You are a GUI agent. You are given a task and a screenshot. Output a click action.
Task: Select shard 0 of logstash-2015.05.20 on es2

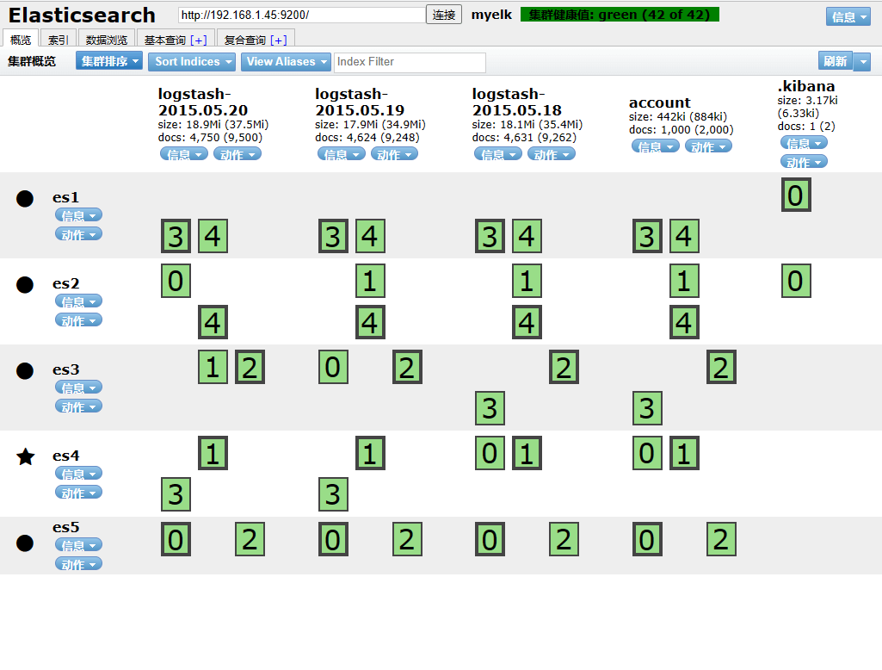[176, 281]
